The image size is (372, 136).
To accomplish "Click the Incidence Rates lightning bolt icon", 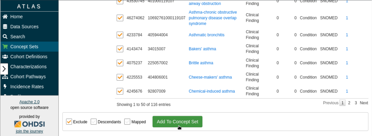I will [x=5, y=87].
